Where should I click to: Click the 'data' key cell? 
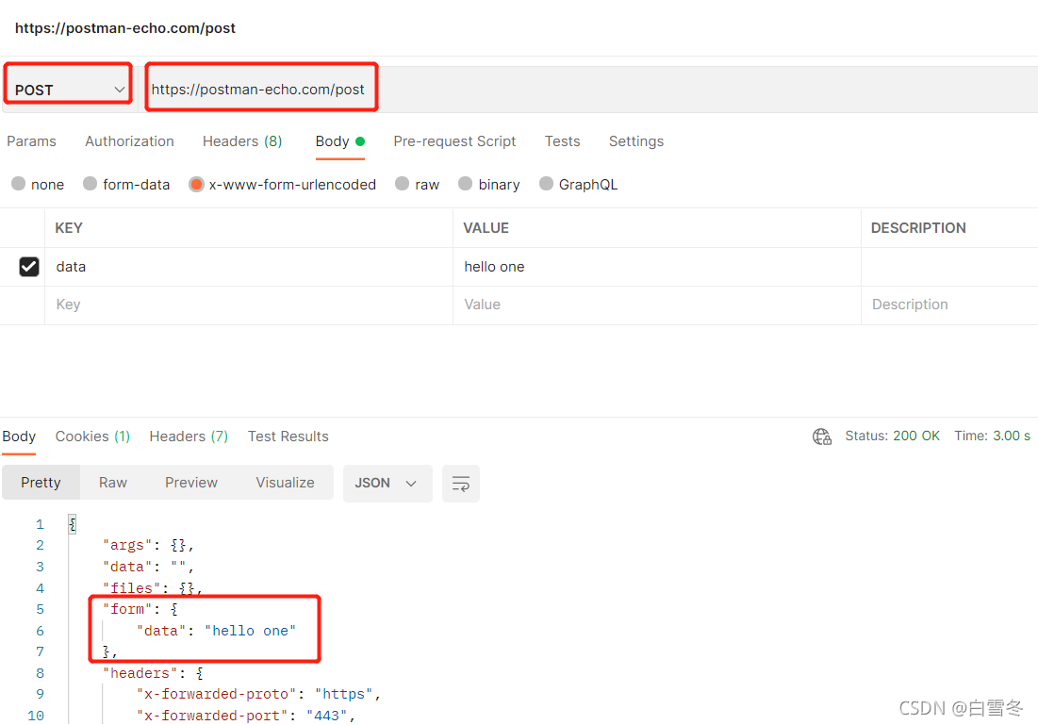(249, 267)
